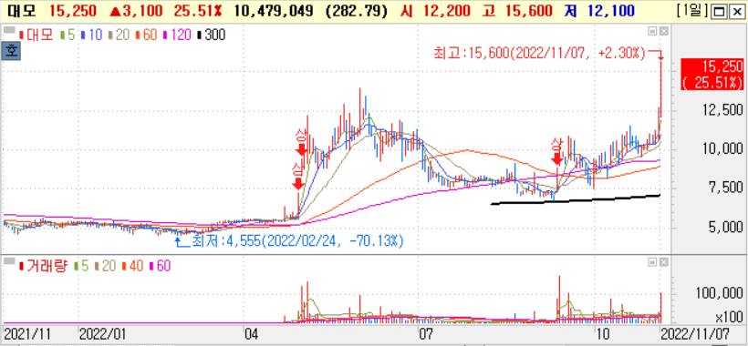Click the 저 12,100 low price
This screenshot has height=346, width=748.
(599, 10)
